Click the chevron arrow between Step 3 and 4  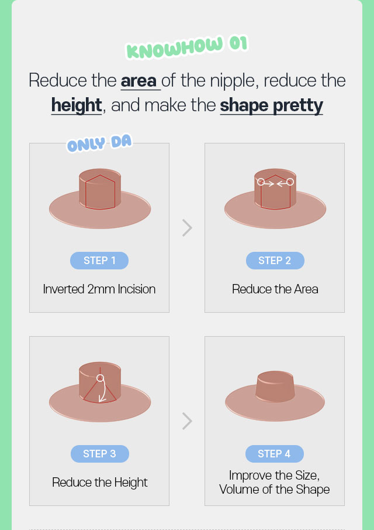pyautogui.click(x=187, y=421)
